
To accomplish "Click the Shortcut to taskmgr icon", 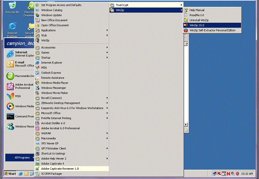I will [x=38, y=154].
